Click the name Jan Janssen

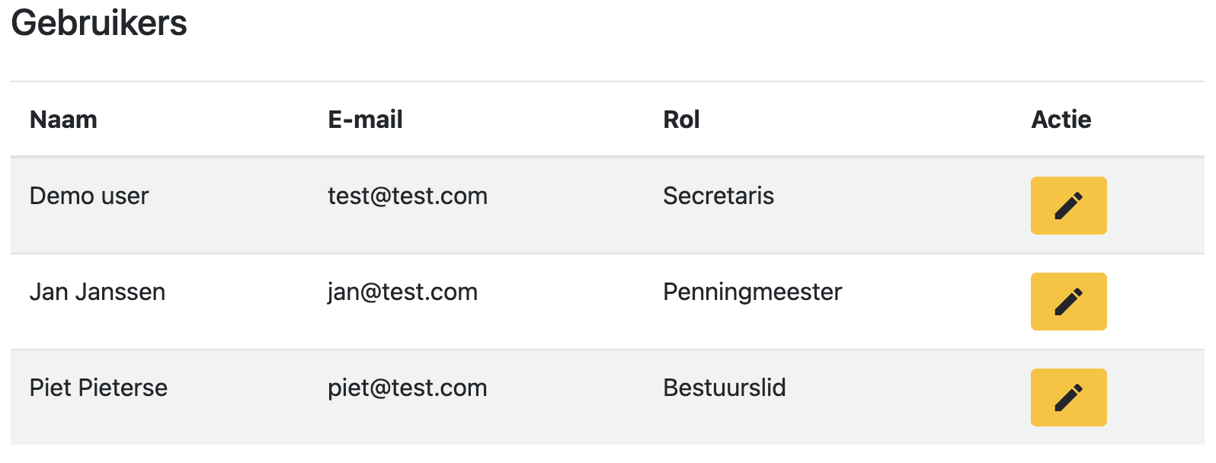98,292
